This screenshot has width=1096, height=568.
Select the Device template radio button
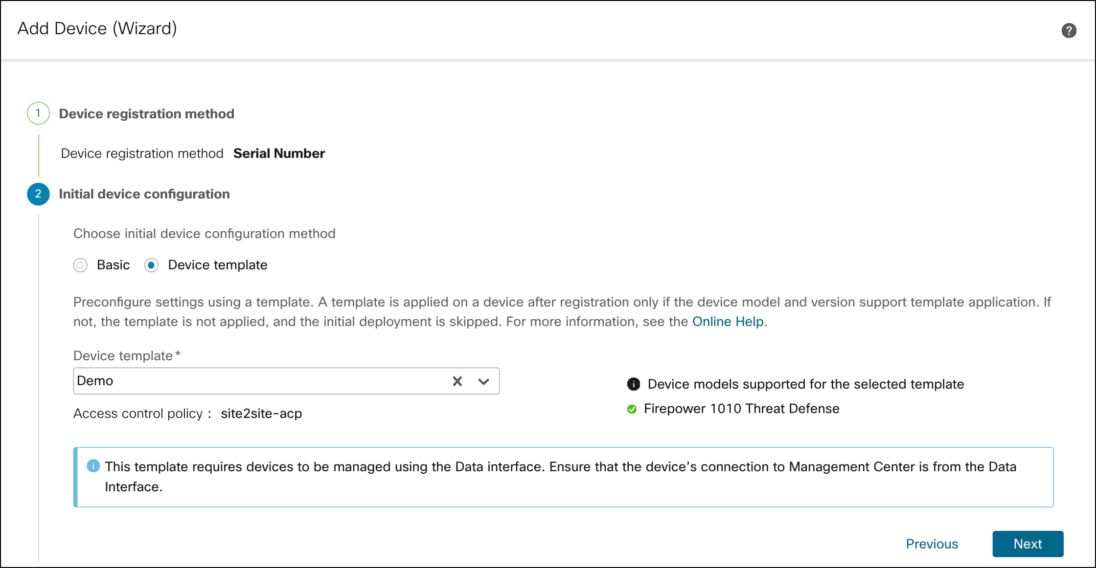point(151,265)
